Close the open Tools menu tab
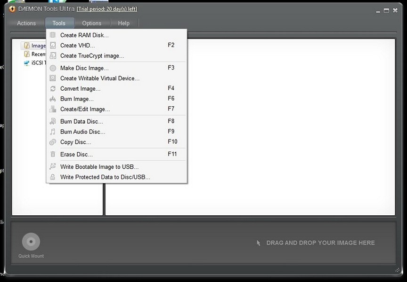 [59, 23]
